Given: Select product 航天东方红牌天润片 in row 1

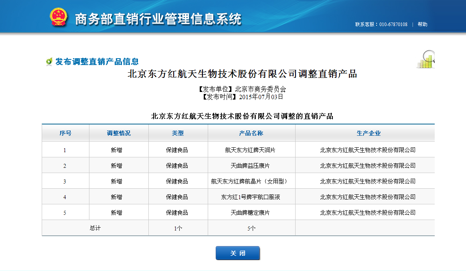Looking at the screenshot, I should click(250, 150).
